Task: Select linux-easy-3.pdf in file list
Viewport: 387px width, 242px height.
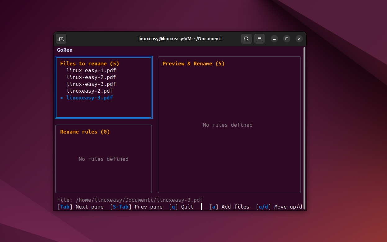Action: click(91, 84)
